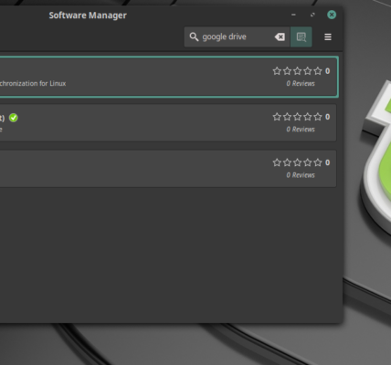
Task: Maximize the Software Manager window
Action: (x=312, y=15)
